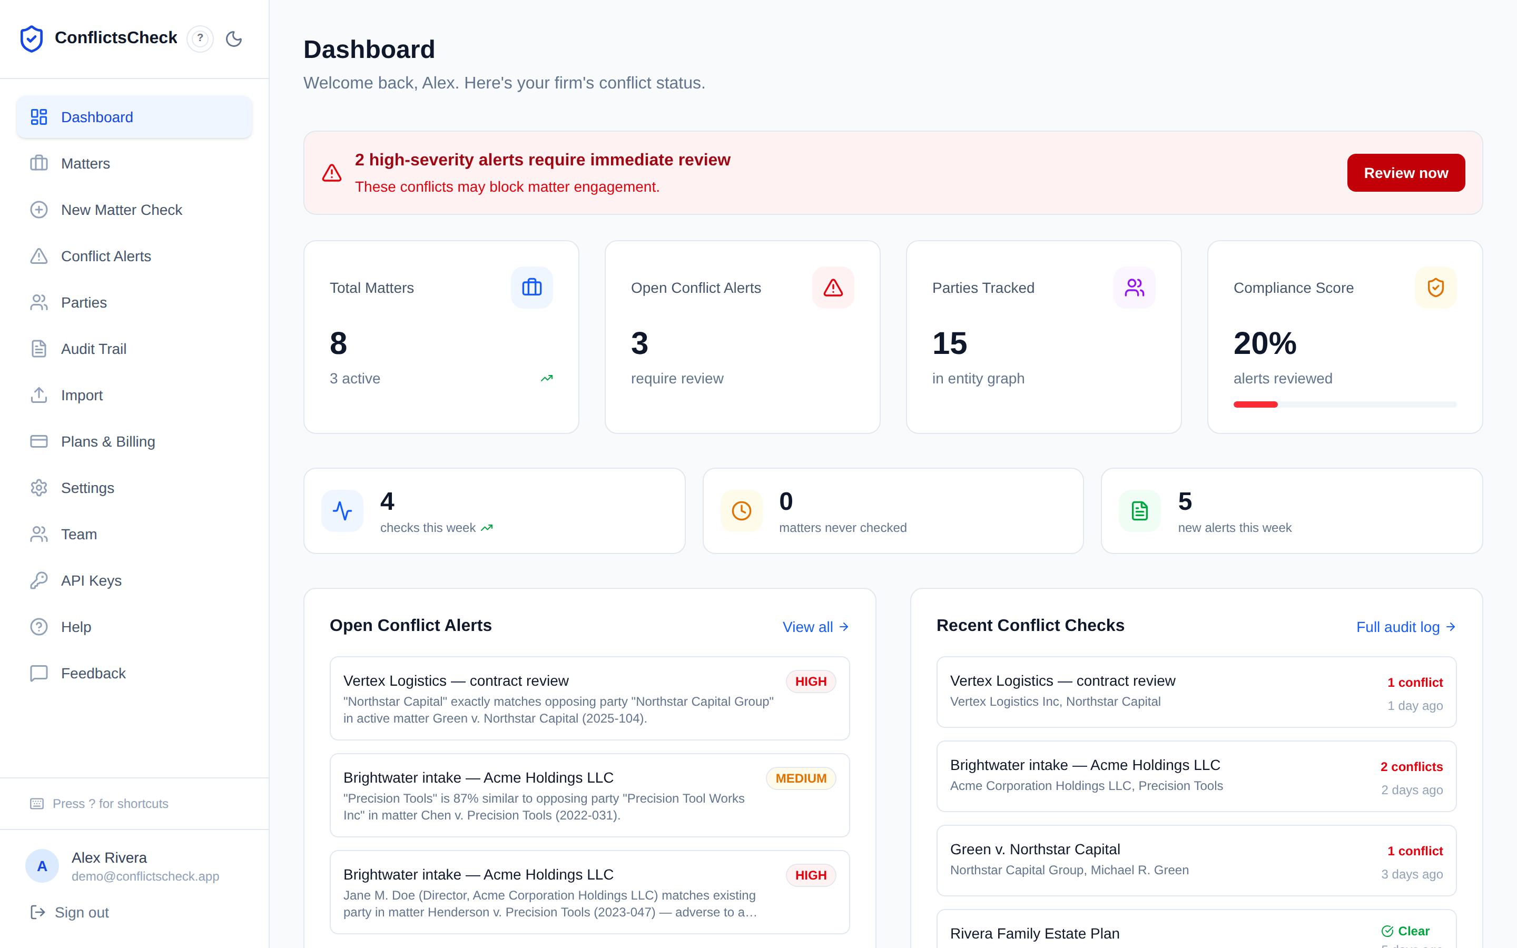This screenshot has width=1517, height=948.
Task: Click the Conflict Alerts triangle icon in sidebar
Action: (x=39, y=256)
